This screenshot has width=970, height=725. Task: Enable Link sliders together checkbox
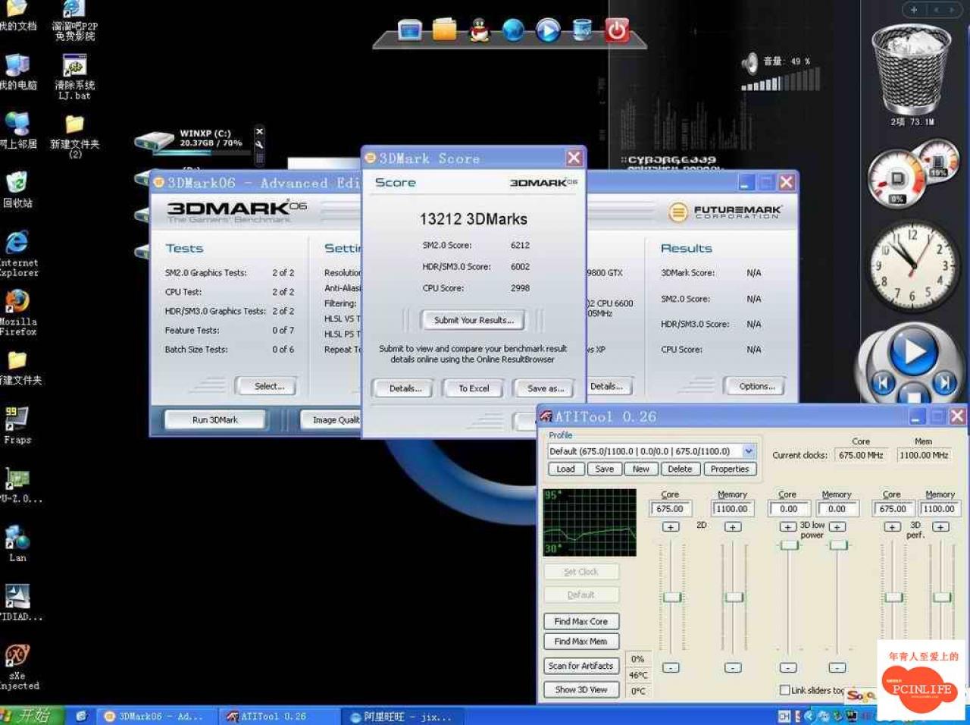click(785, 690)
